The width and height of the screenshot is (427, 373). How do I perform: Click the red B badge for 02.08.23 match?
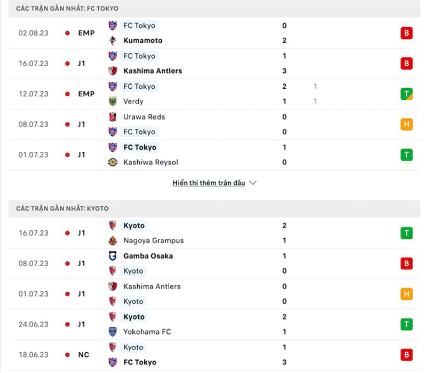(407, 33)
